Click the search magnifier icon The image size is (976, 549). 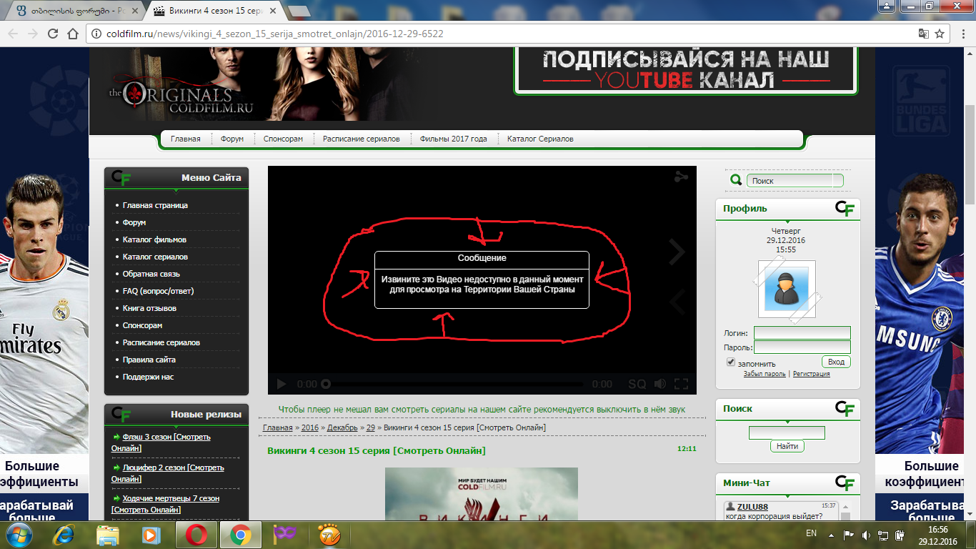[736, 180]
